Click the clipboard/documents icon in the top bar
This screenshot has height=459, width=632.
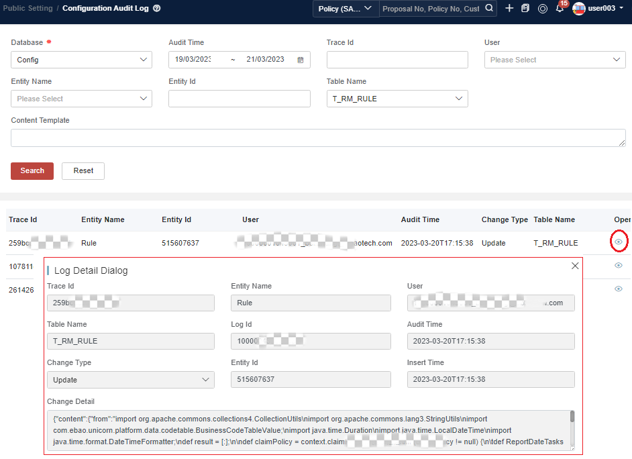click(526, 9)
